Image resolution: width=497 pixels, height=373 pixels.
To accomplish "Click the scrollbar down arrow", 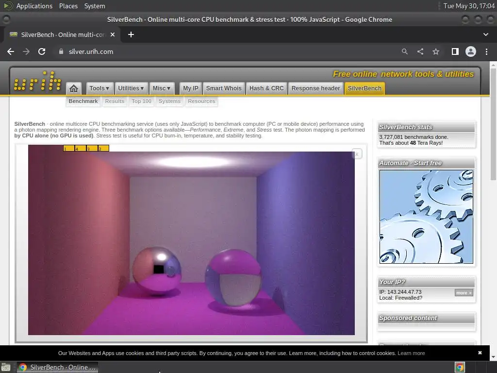I will [x=493, y=357].
